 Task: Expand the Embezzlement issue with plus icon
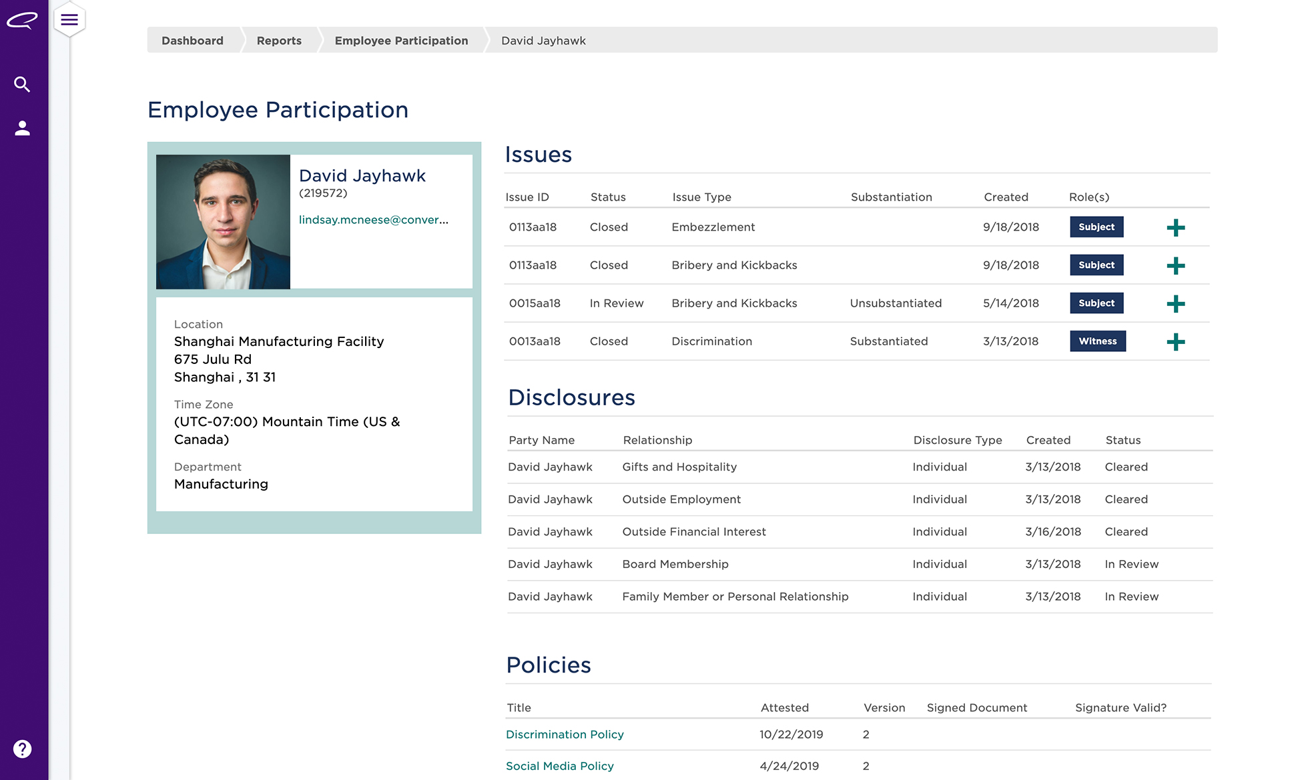(x=1175, y=228)
